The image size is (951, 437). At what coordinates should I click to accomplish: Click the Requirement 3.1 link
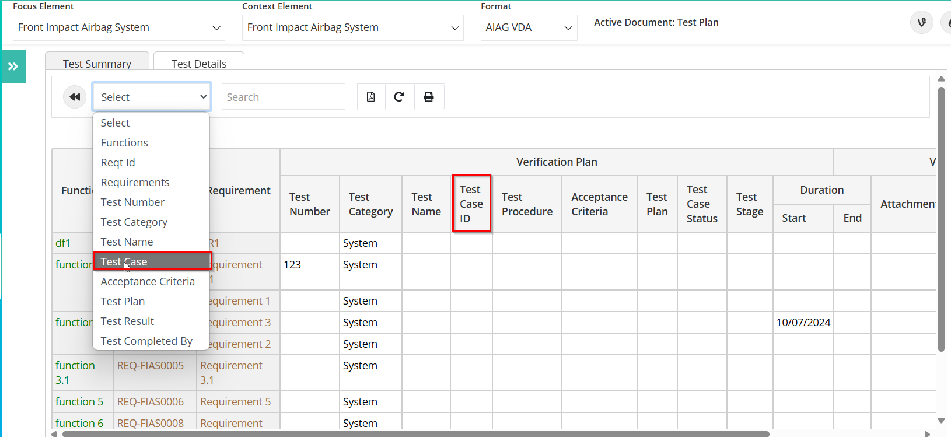(x=232, y=373)
